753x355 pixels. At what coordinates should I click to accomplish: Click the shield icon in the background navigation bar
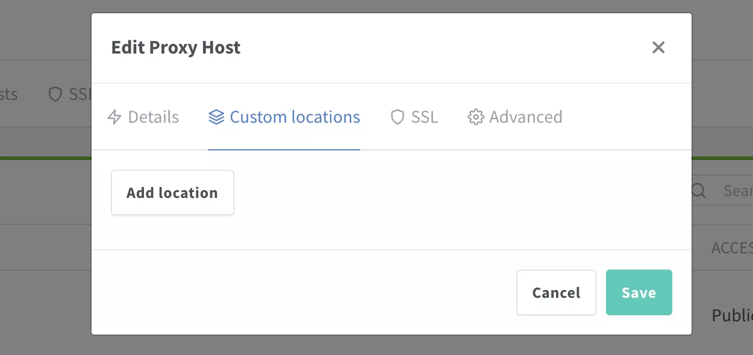tap(55, 94)
